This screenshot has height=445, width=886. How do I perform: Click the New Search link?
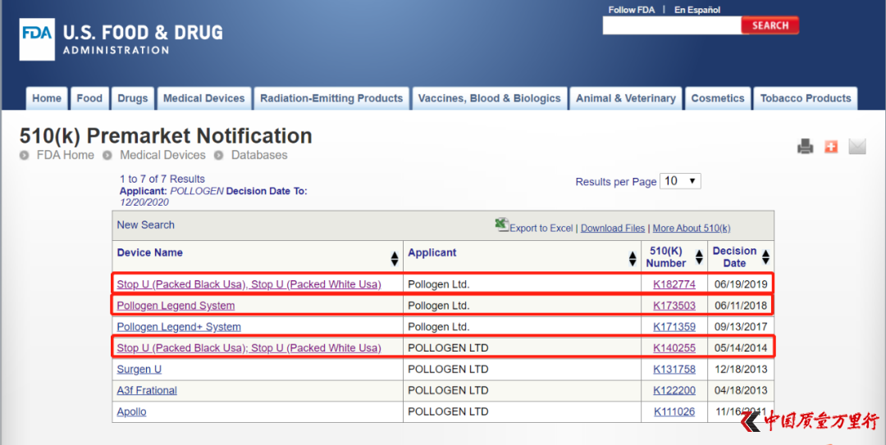click(x=146, y=225)
